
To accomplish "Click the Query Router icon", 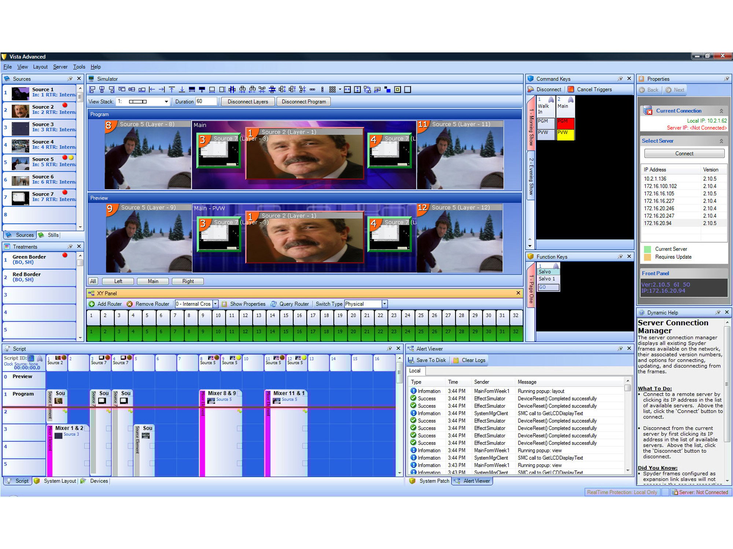I will (273, 304).
